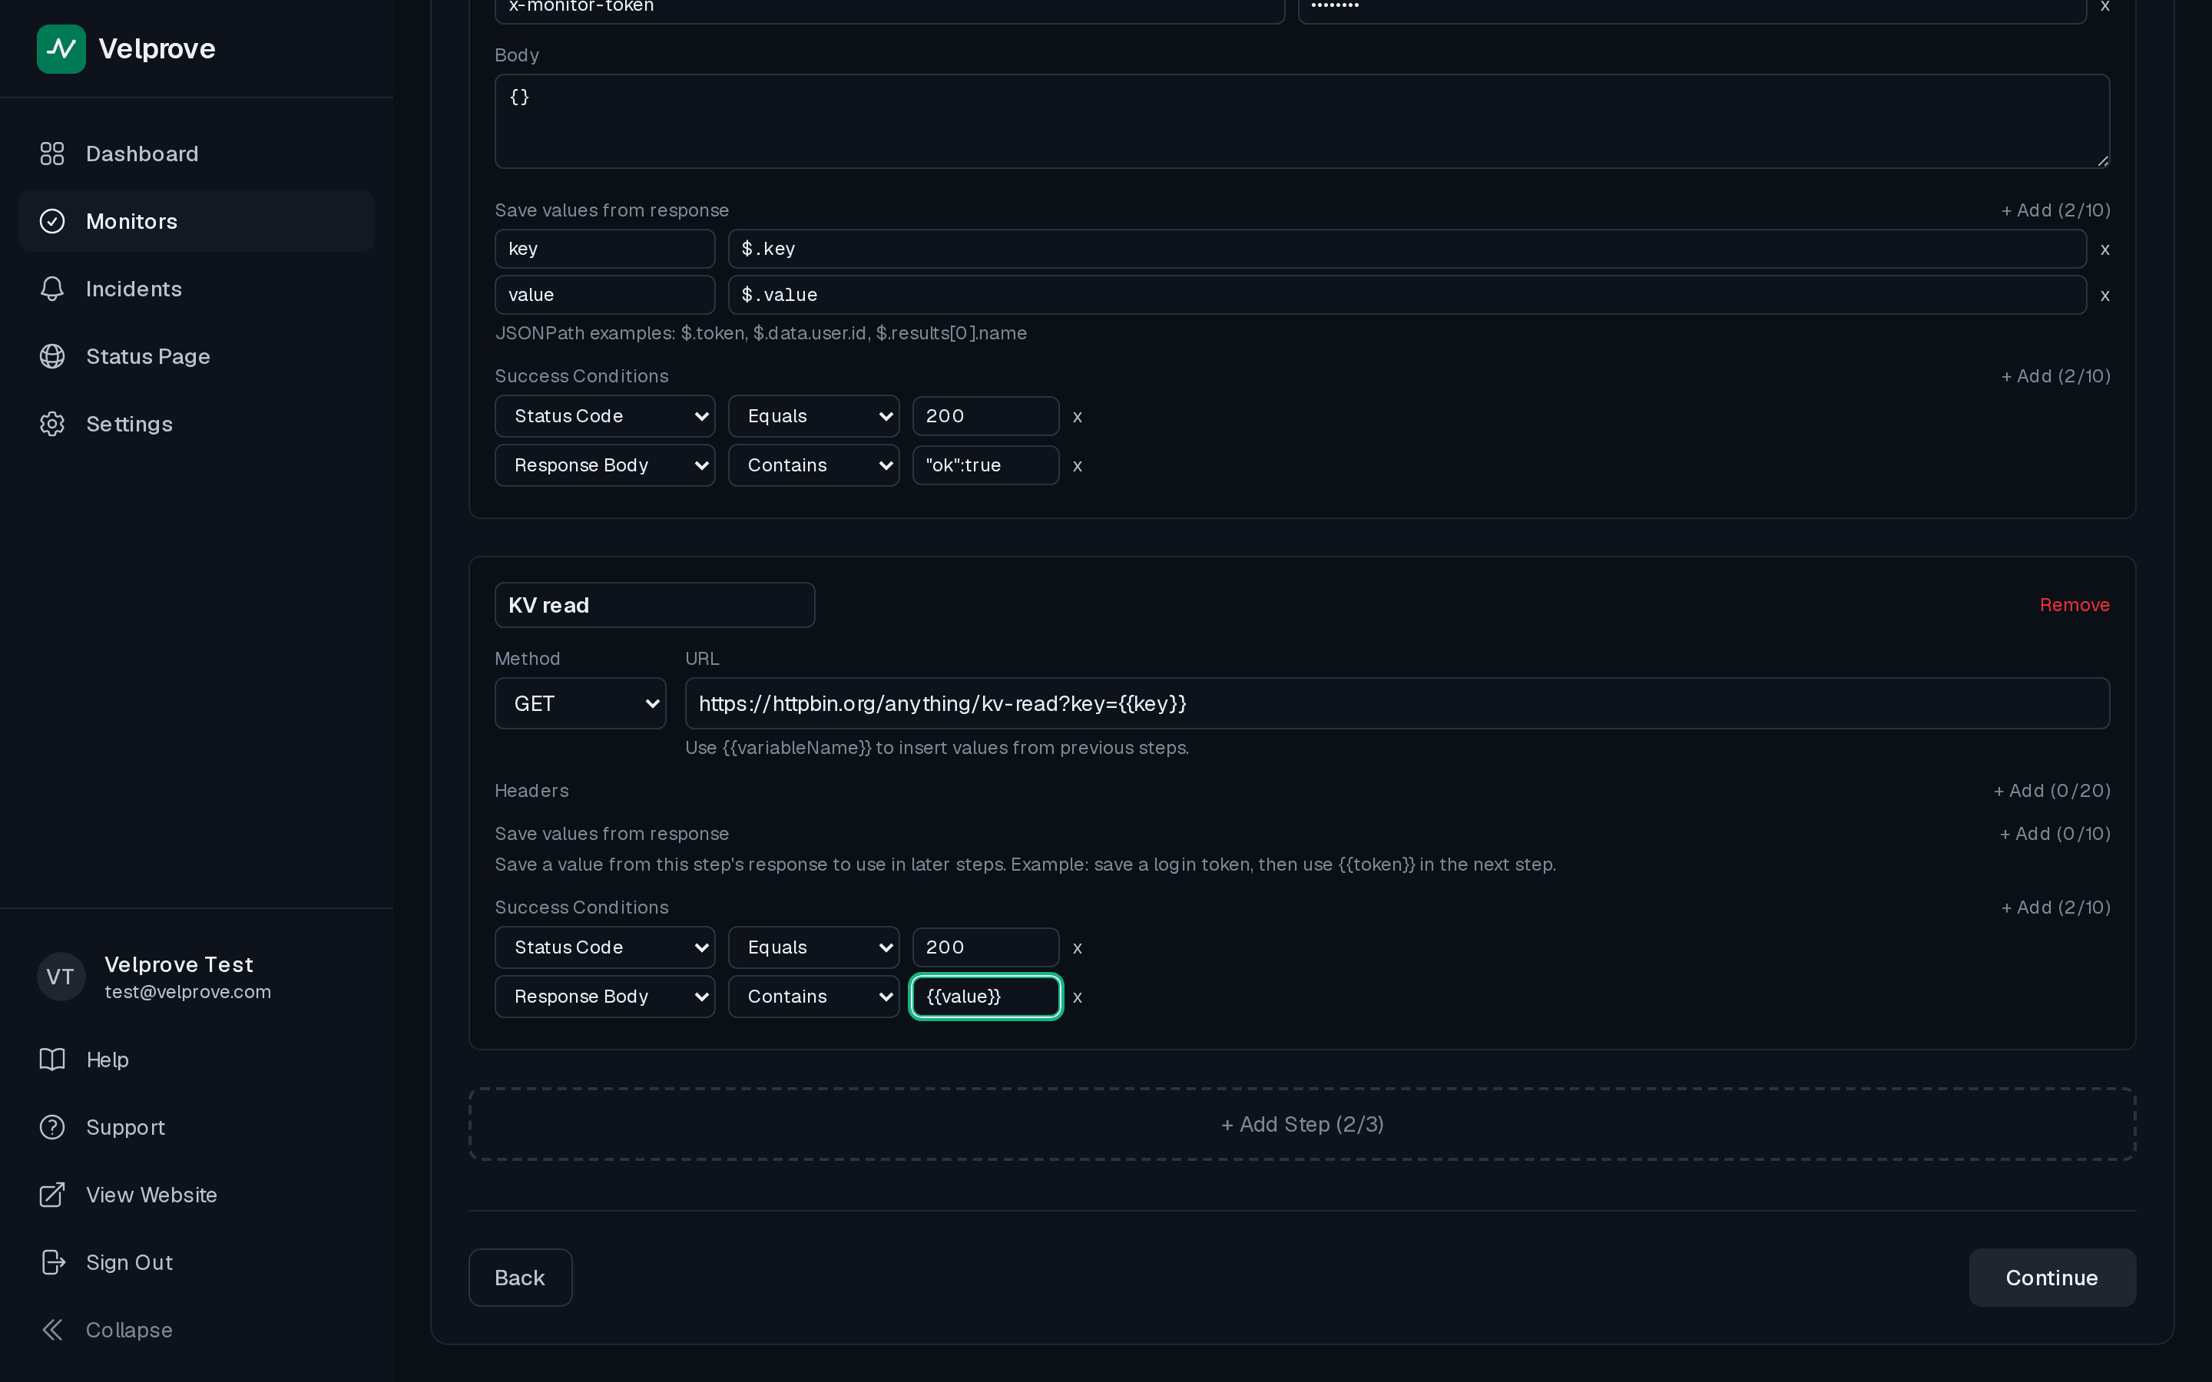
Task: Click the {{value}} condition input
Action: (985, 997)
